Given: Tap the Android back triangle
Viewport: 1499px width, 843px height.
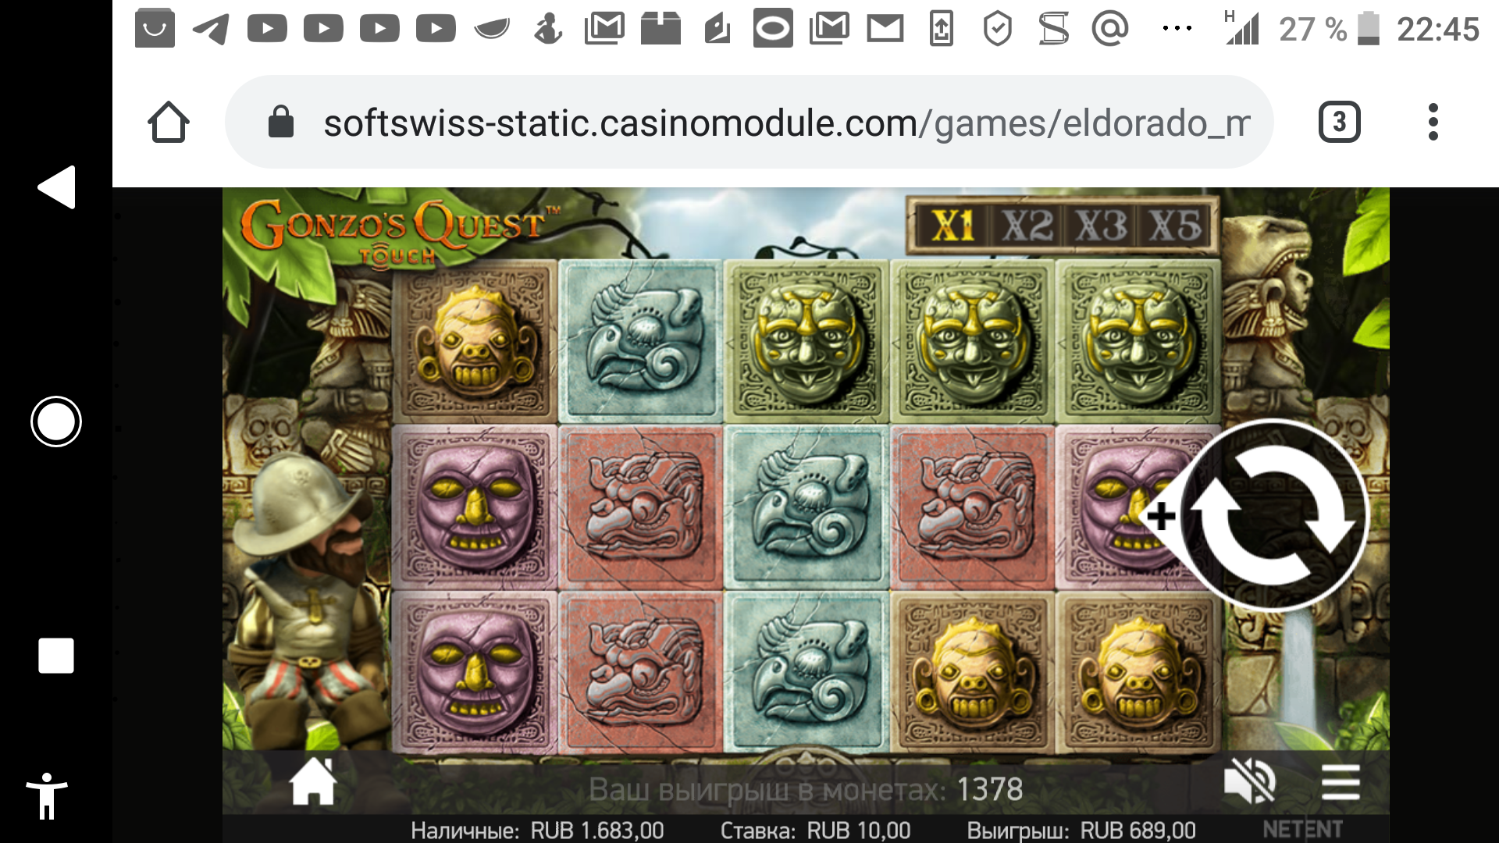Looking at the screenshot, I should [56, 187].
